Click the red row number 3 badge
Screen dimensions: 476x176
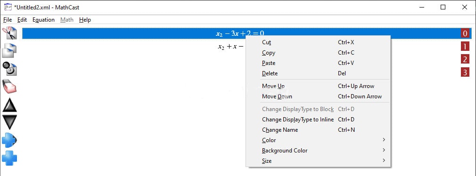pos(465,72)
